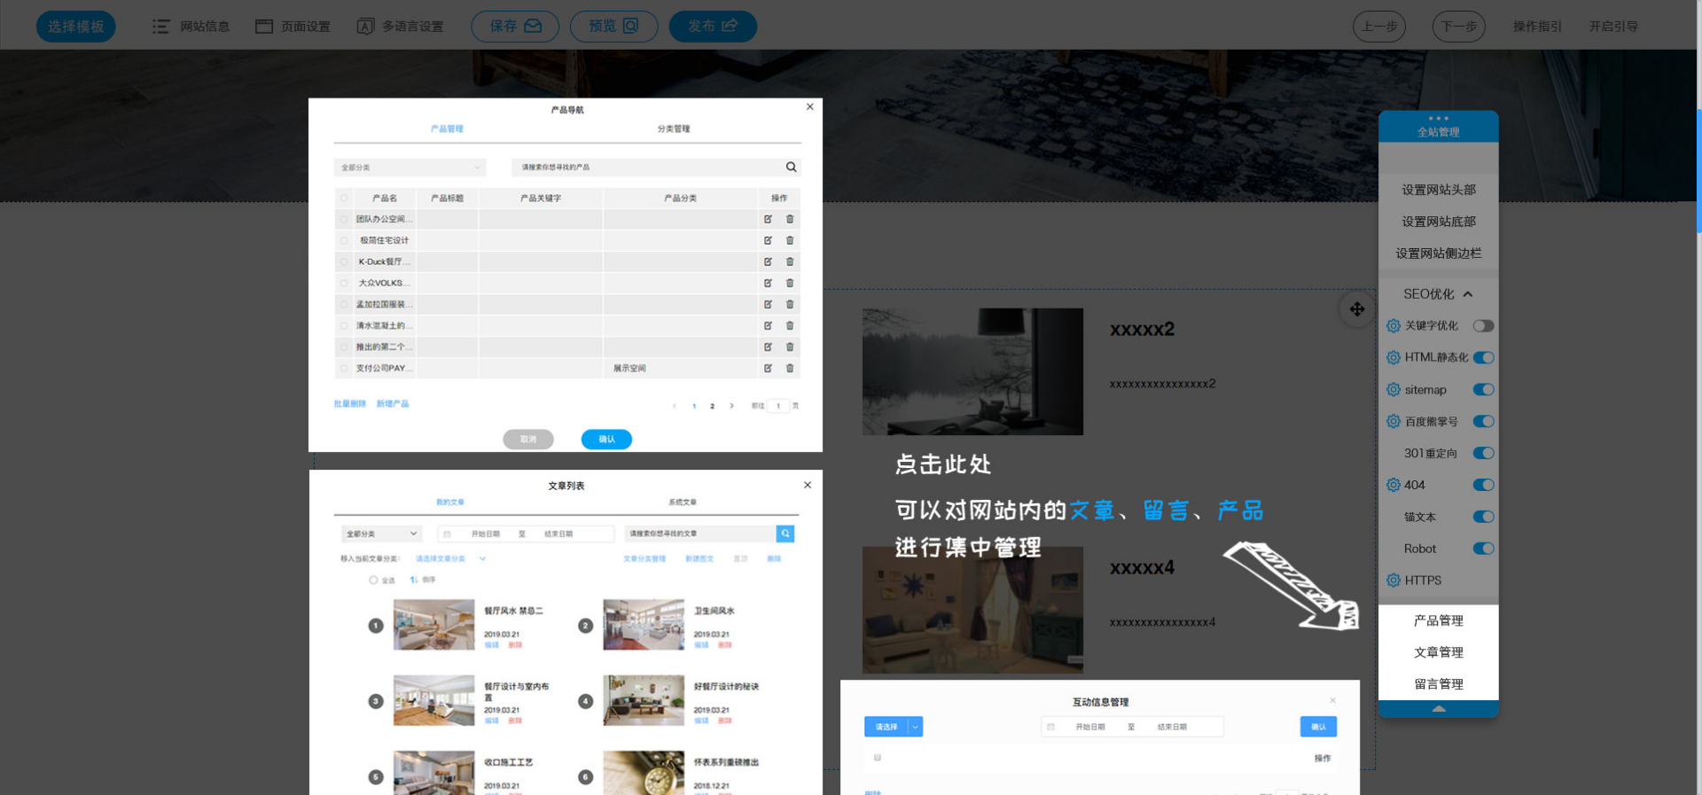Screen dimensions: 1702x795
Task: Collapse the SEO优化 section
Action: click(x=1468, y=294)
